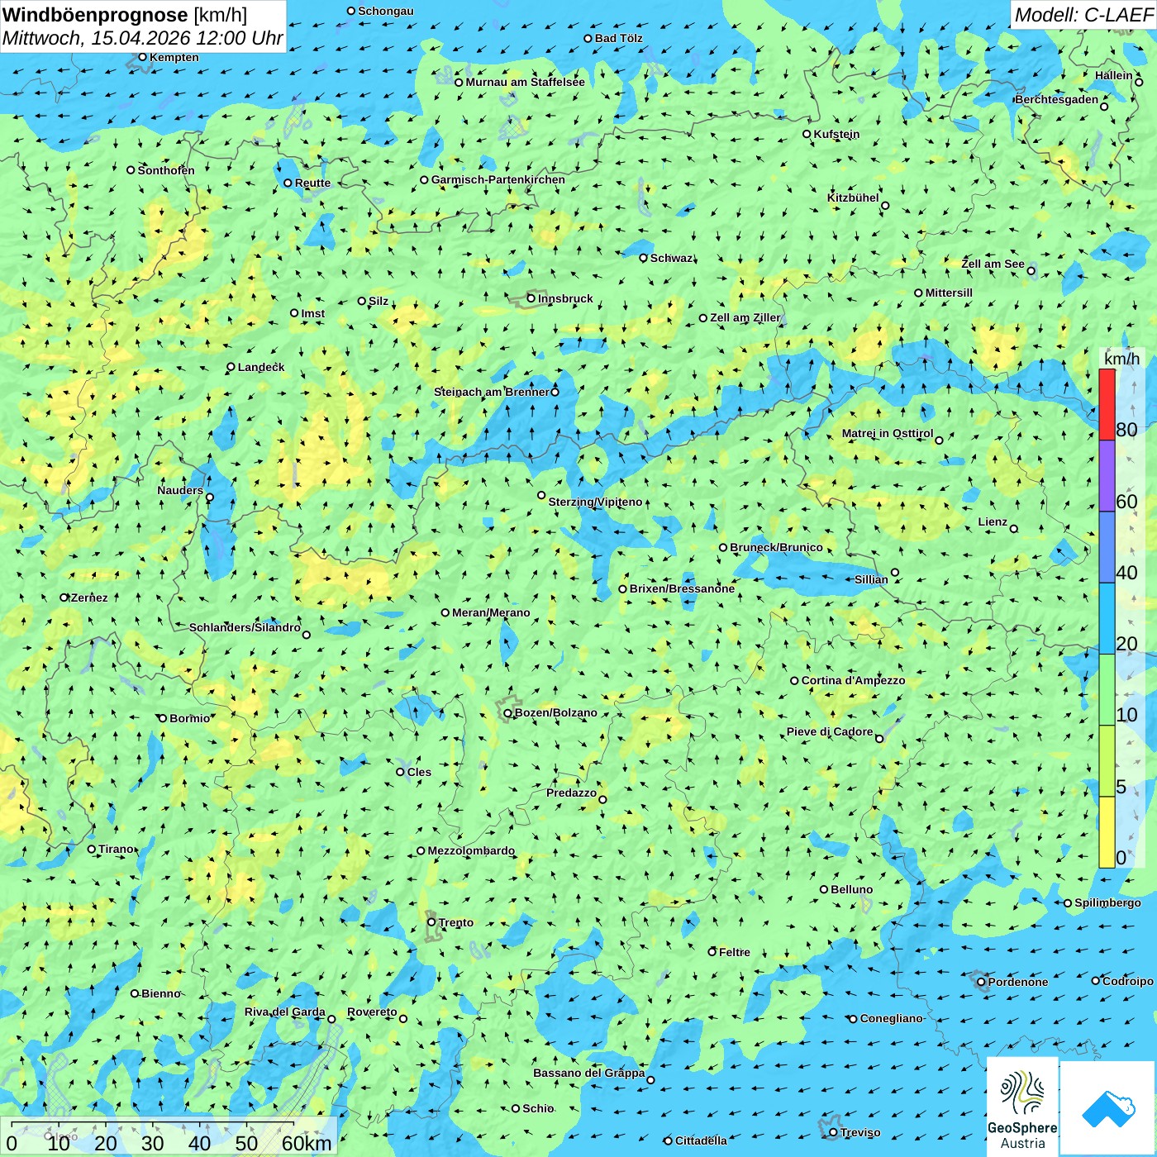Click the Belluno label

coord(852,889)
